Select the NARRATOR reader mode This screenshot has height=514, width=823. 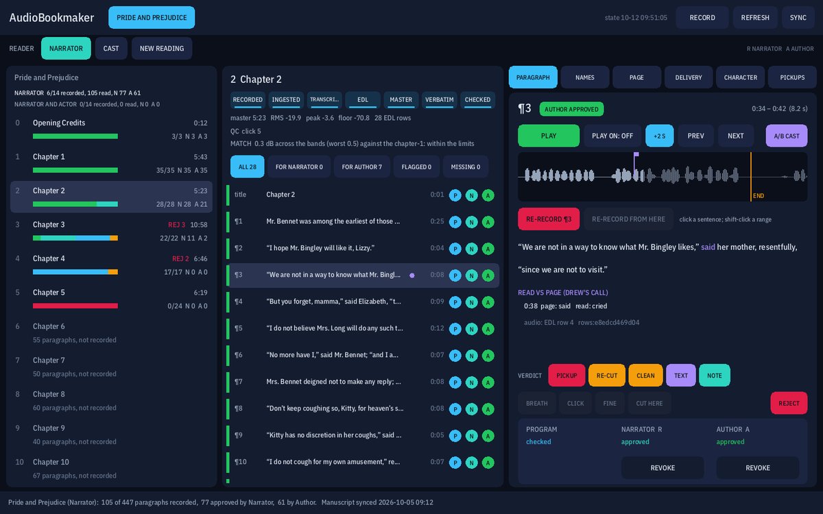pyautogui.click(x=66, y=49)
